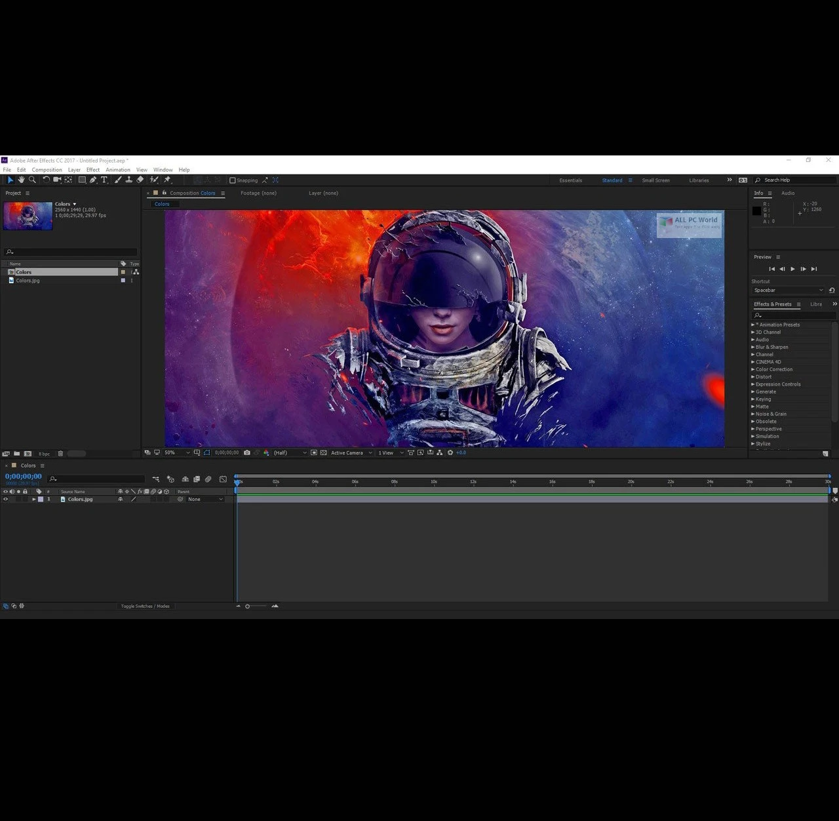
Task: Select the Pen tool
Action: point(93,180)
